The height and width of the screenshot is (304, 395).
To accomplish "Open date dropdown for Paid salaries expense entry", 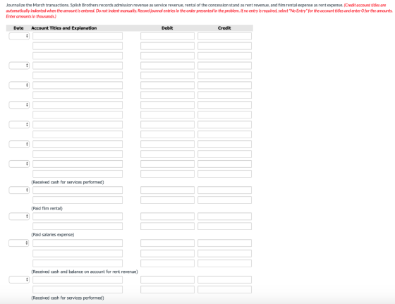I will [x=19, y=217].
